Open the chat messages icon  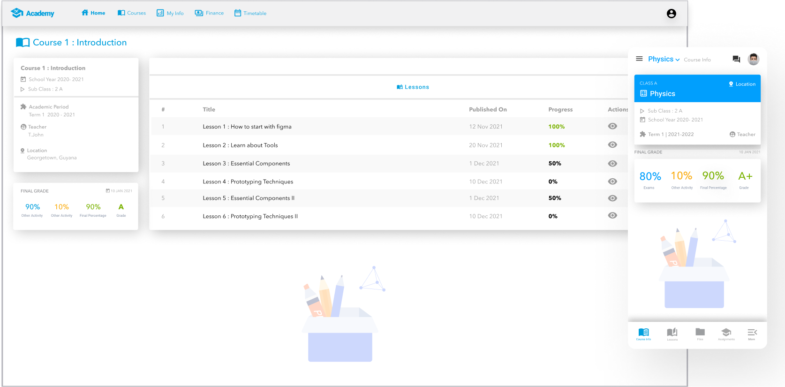736,59
